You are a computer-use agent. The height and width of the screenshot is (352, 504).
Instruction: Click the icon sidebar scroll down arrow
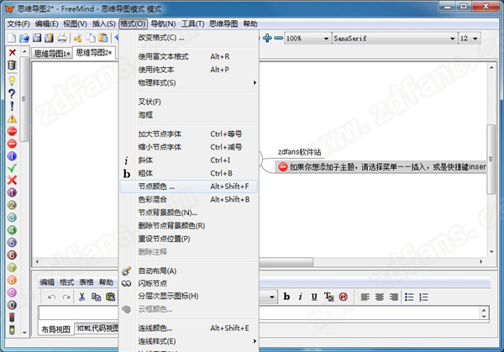pyautogui.click(x=24, y=333)
